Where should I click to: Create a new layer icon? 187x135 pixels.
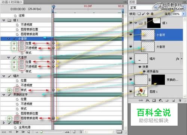point(174,100)
